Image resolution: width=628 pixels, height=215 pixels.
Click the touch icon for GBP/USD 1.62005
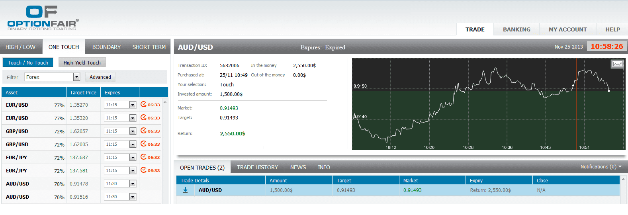tap(144, 144)
